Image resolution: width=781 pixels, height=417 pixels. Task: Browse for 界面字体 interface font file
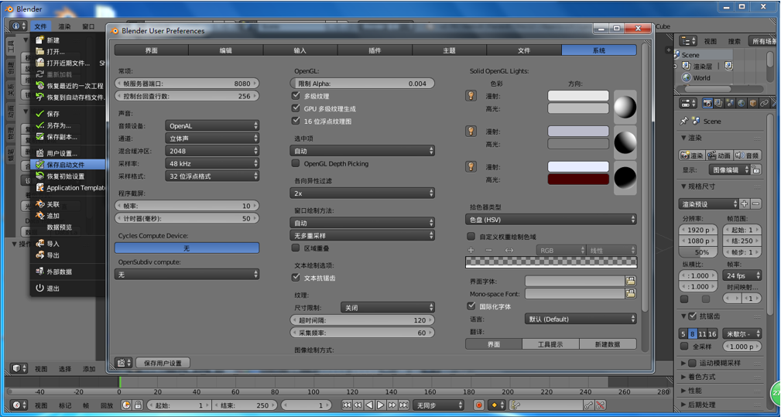click(x=631, y=281)
